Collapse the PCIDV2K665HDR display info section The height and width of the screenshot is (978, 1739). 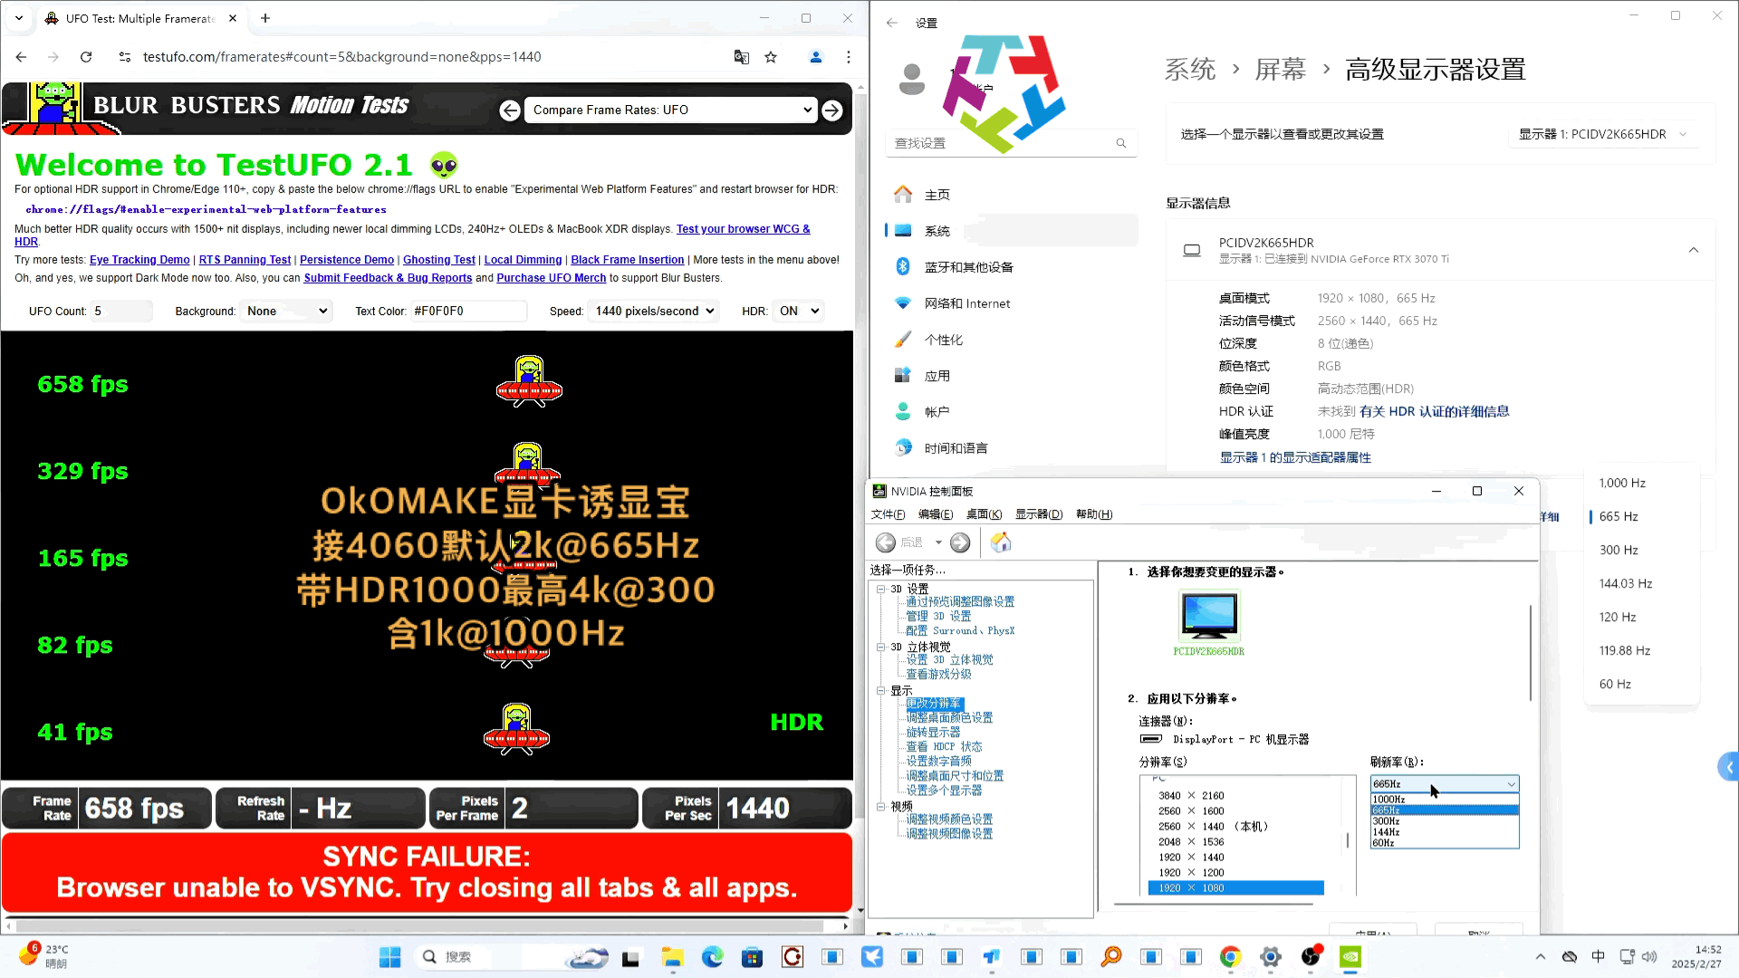click(x=1694, y=250)
